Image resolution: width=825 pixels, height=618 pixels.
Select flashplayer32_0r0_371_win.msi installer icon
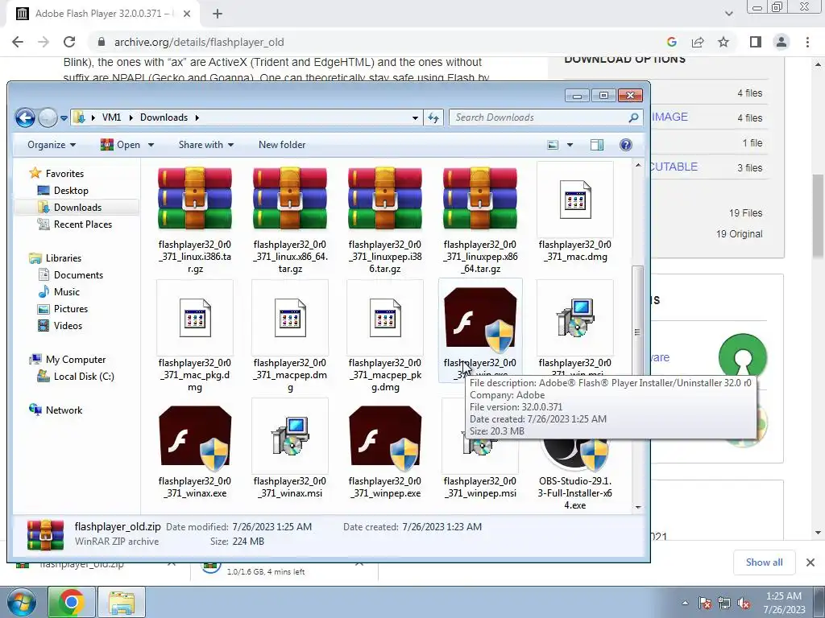pos(575,318)
